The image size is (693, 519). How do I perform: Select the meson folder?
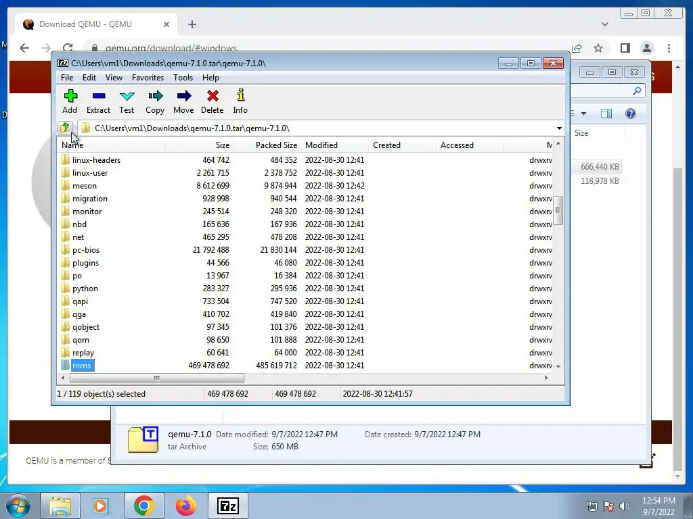tap(85, 185)
